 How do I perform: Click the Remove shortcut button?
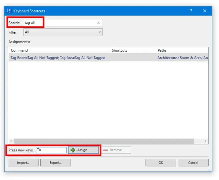click(116, 150)
